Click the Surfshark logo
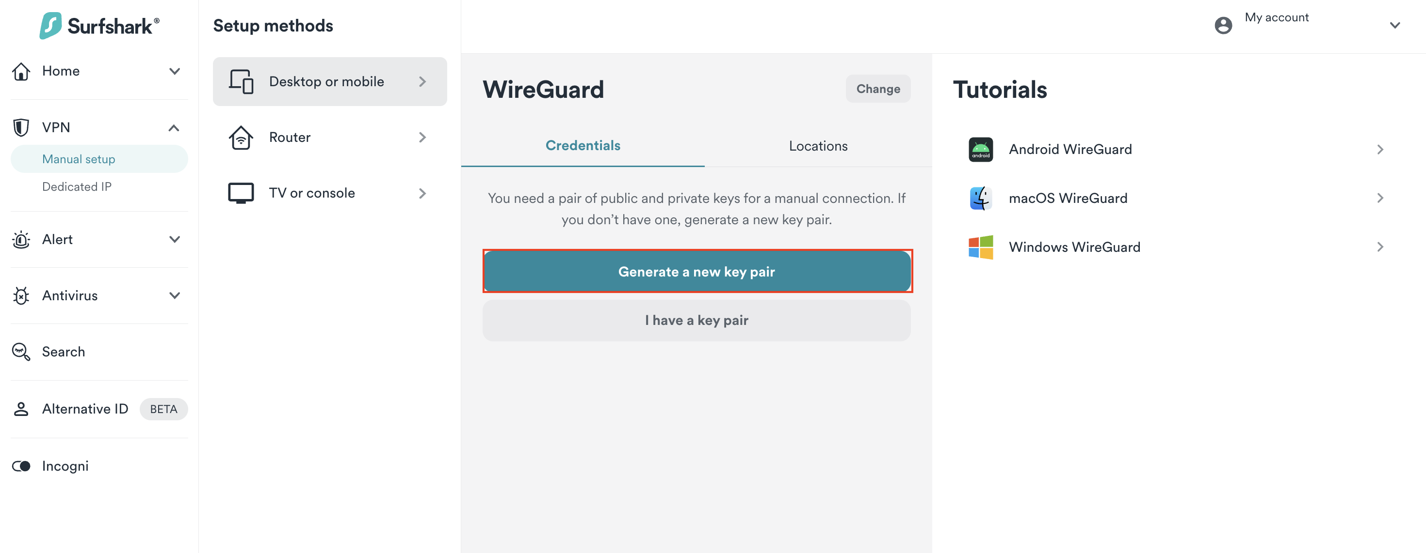 click(x=99, y=25)
